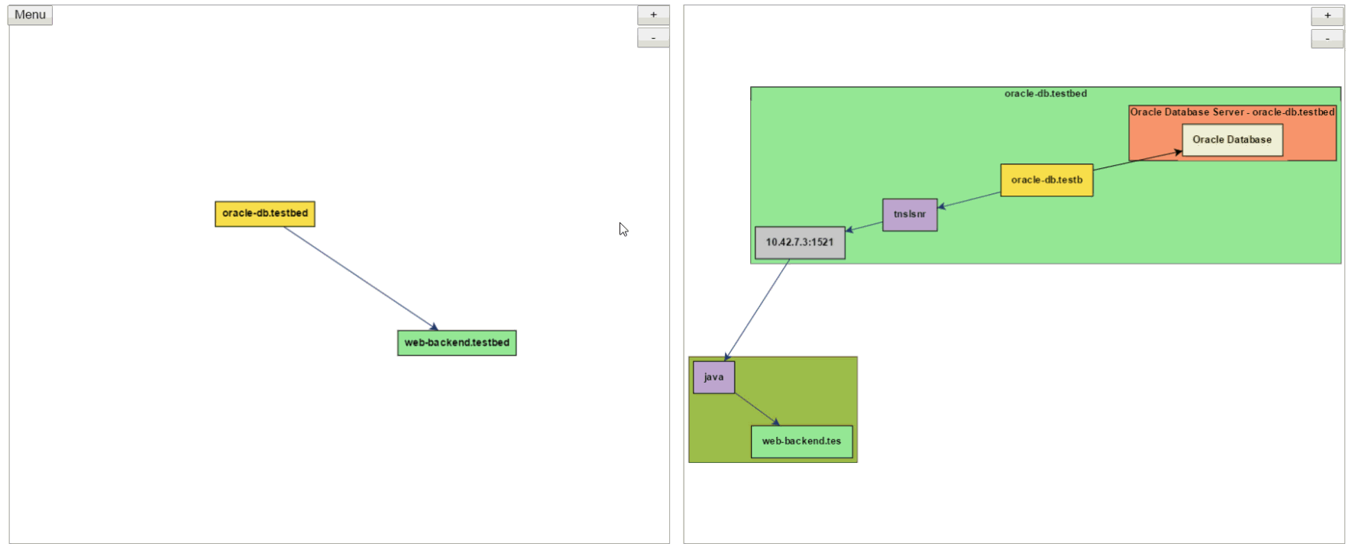Image resolution: width=1352 pixels, height=550 pixels.
Task: Click the oracle-db.testbed green container title
Action: click(1045, 94)
